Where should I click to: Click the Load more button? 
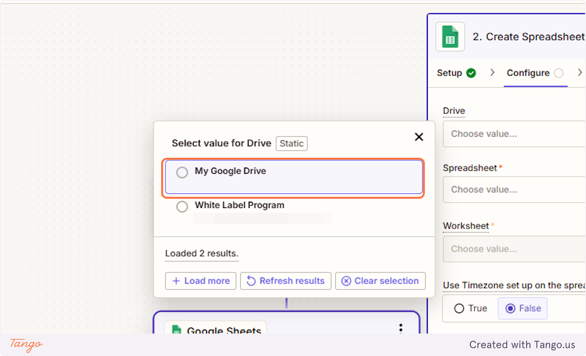(x=201, y=281)
